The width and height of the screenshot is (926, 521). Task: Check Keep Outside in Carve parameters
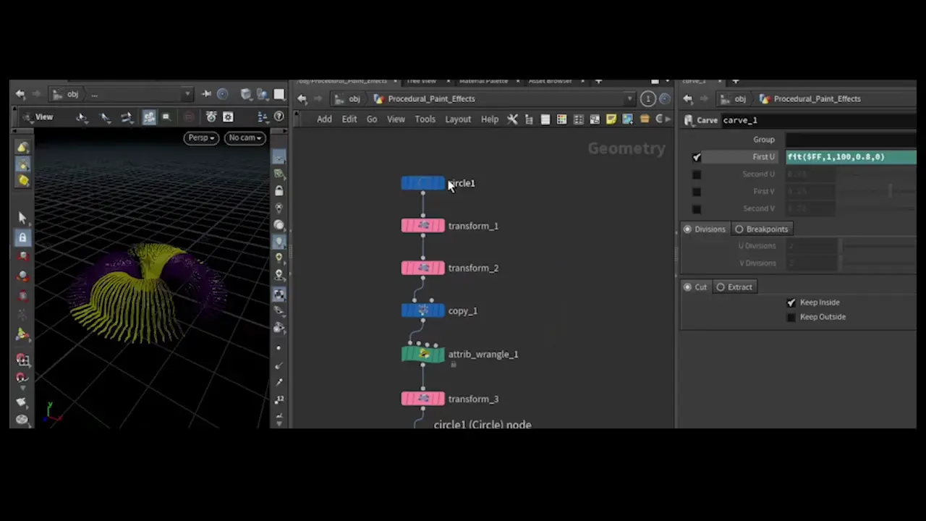791,317
